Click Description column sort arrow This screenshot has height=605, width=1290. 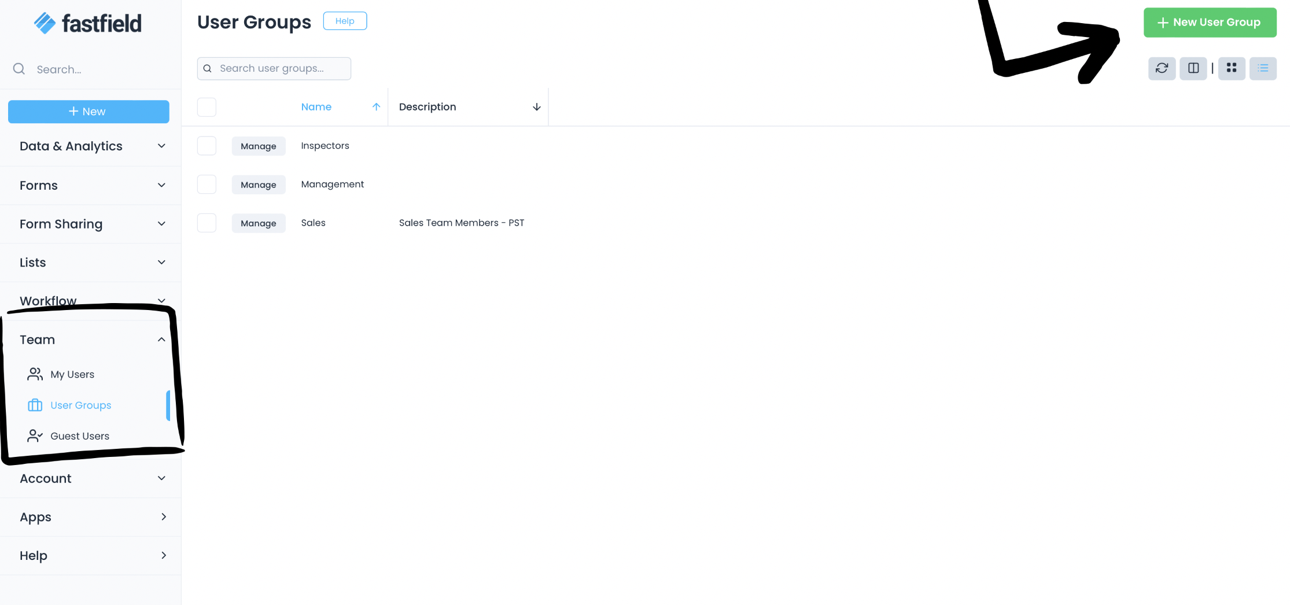pyautogui.click(x=536, y=107)
